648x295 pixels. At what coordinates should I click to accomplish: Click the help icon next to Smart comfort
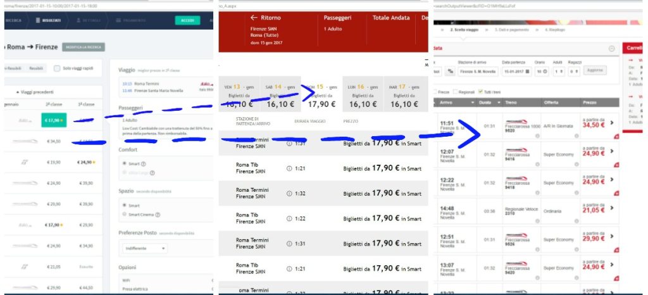(143, 163)
